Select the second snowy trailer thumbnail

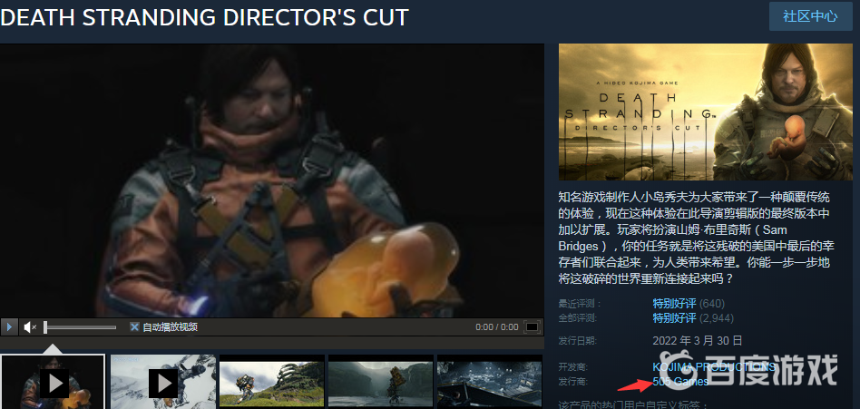point(163,382)
